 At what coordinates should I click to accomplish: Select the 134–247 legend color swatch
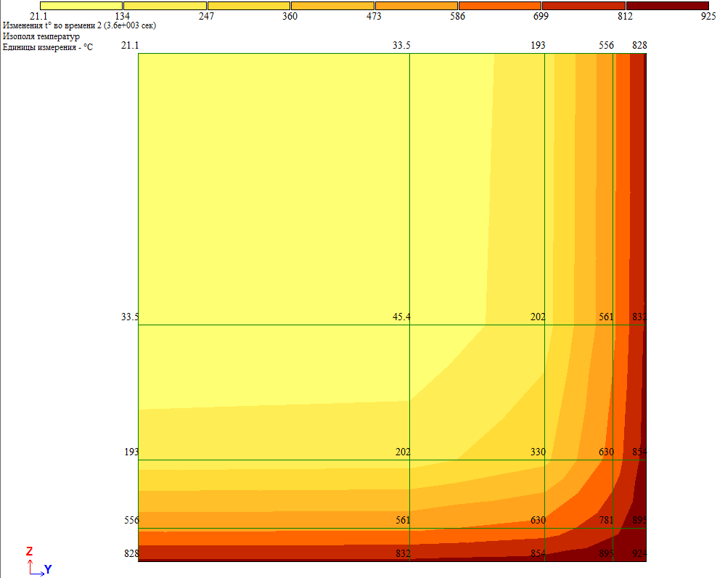[x=165, y=6]
